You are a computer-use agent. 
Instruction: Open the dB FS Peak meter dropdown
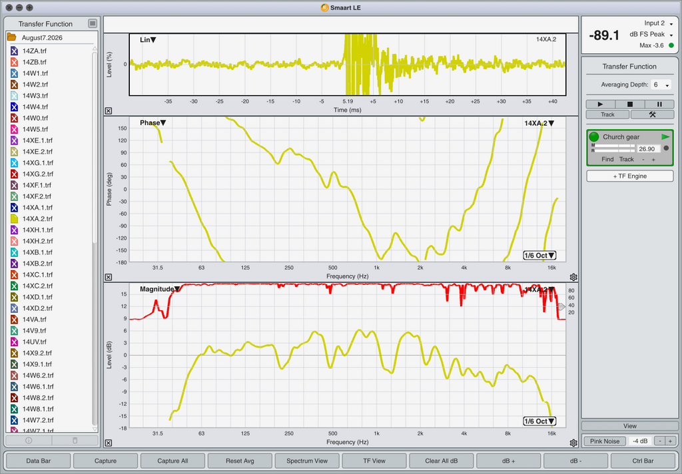click(651, 35)
